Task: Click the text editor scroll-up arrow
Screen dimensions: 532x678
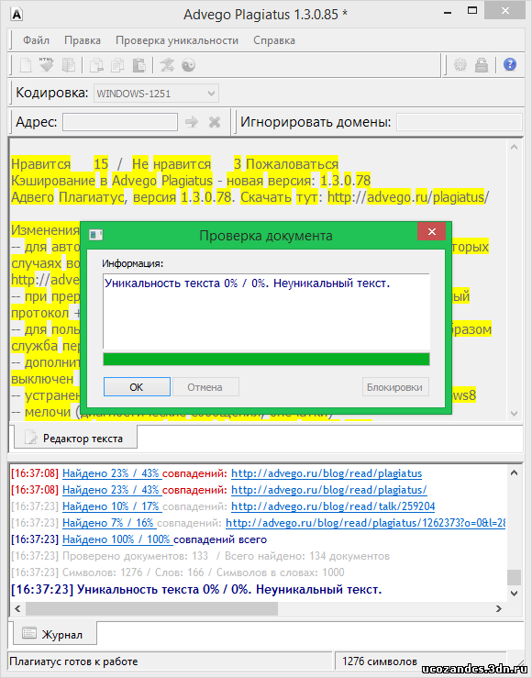Action: click(514, 148)
